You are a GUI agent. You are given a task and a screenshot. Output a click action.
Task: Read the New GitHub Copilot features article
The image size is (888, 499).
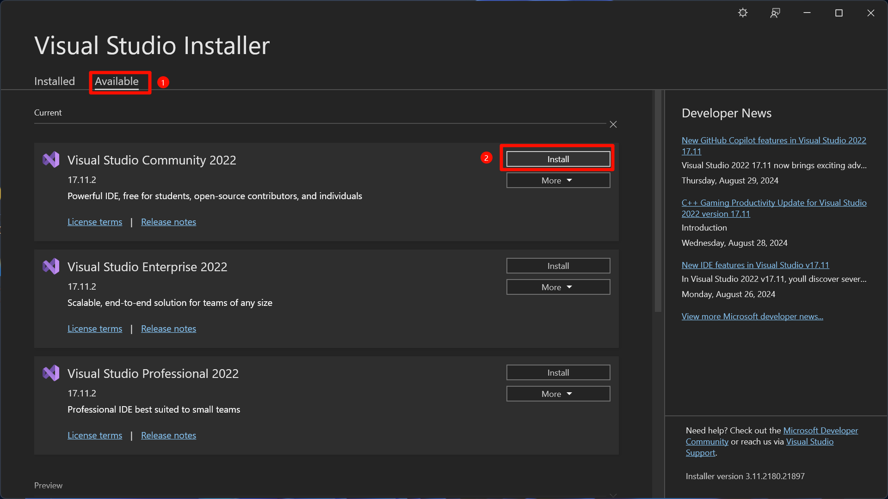click(x=774, y=146)
